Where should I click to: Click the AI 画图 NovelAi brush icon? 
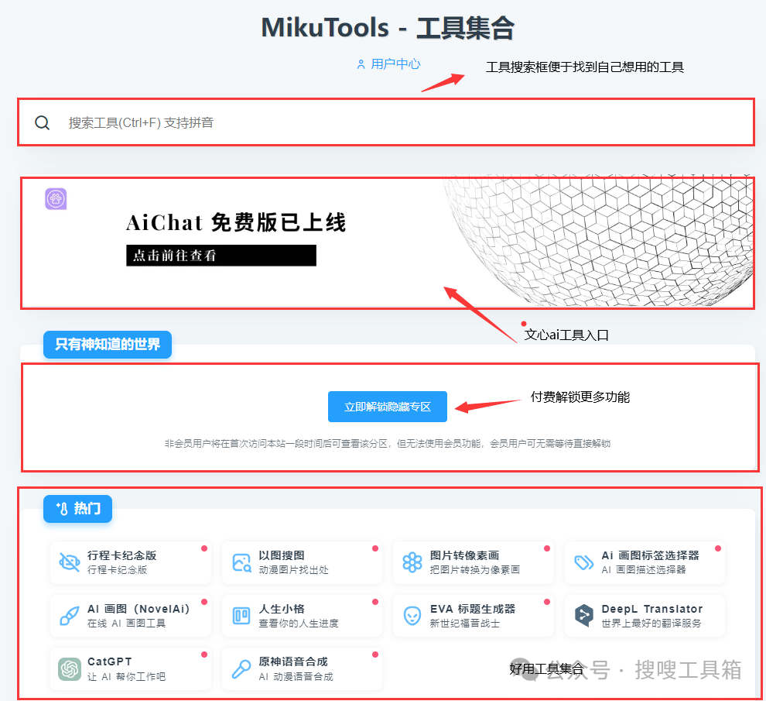pos(70,616)
